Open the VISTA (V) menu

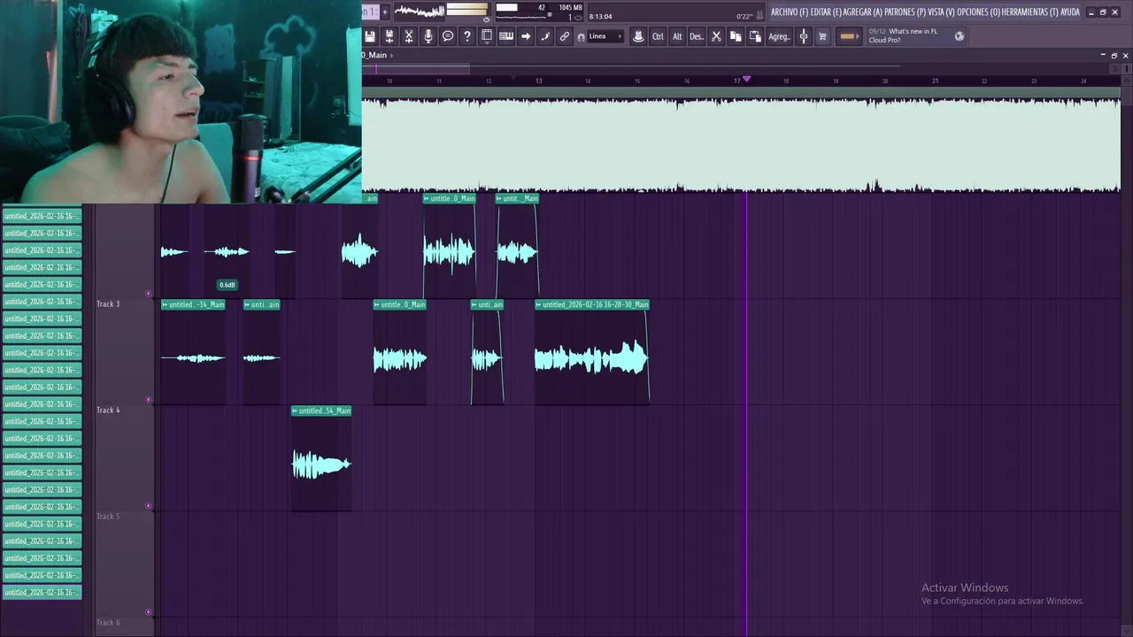[942, 12]
